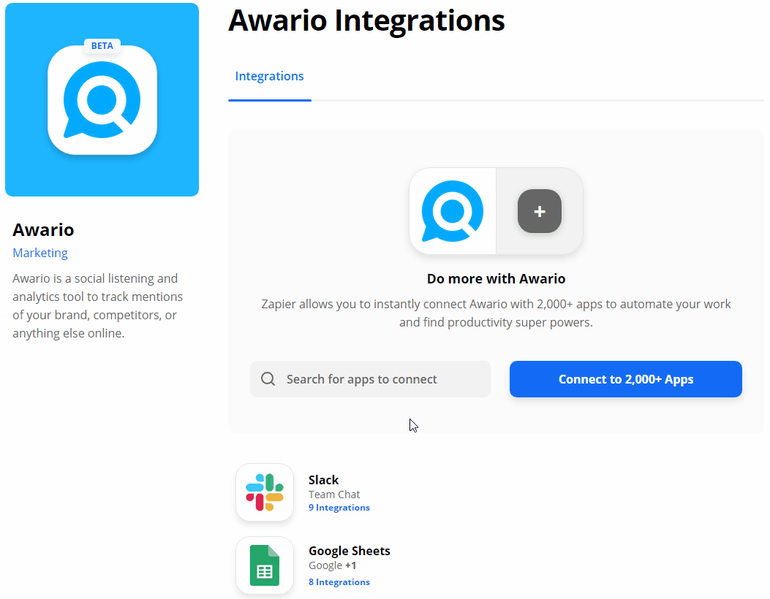The height and width of the screenshot is (599, 770).
Task: Click the Team Chat category text
Action: pyautogui.click(x=334, y=494)
